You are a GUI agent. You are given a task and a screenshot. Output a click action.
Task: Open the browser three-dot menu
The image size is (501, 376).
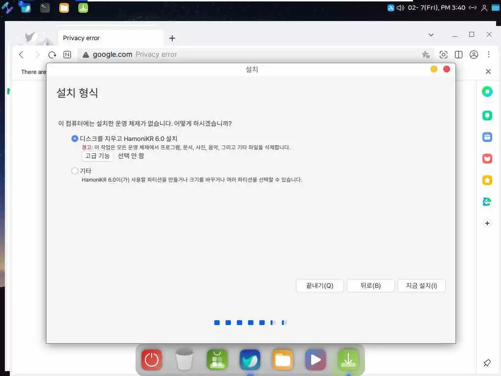pos(489,55)
